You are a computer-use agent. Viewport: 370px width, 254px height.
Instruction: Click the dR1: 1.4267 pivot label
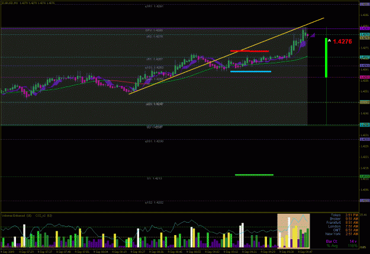coord(155,59)
